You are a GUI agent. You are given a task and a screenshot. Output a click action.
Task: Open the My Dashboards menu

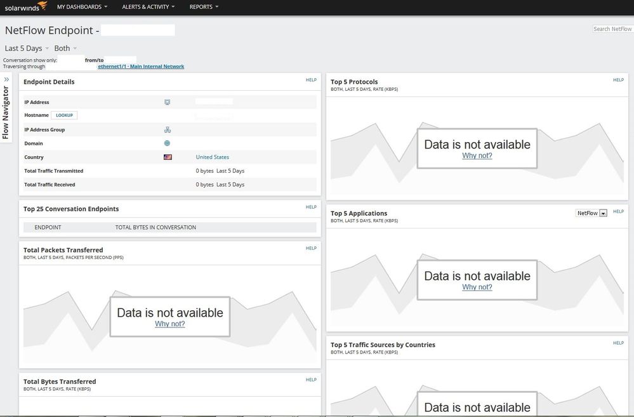pyautogui.click(x=82, y=7)
